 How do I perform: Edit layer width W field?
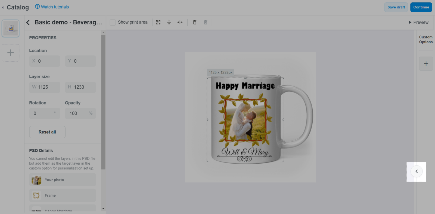pos(45,87)
